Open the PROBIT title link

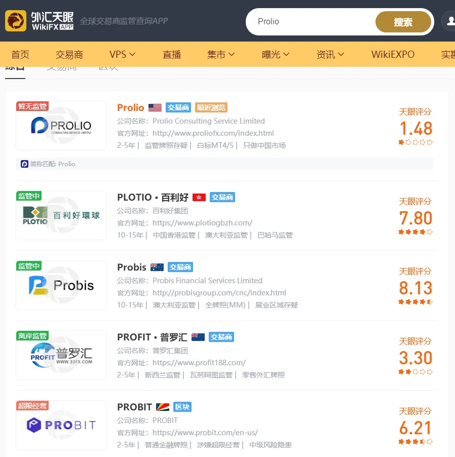tap(135, 407)
